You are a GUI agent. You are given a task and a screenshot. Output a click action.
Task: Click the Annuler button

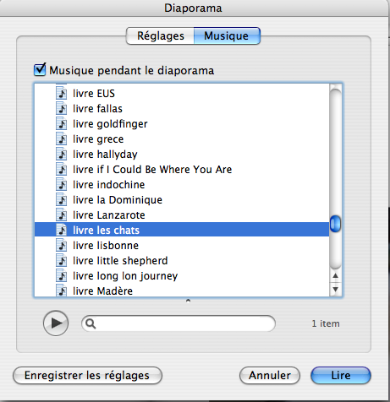[270, 375]
